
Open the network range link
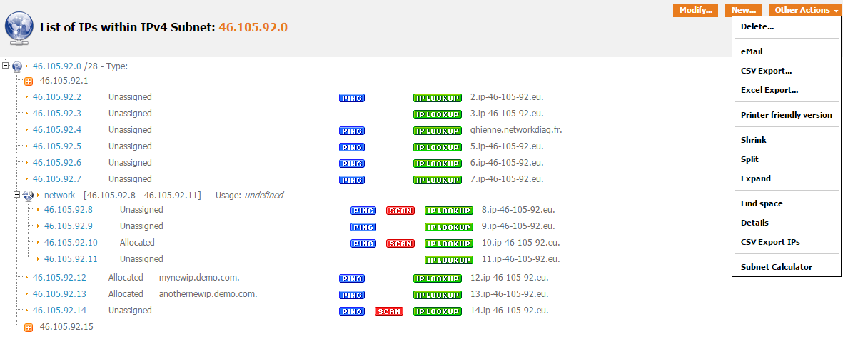(59, 196)
